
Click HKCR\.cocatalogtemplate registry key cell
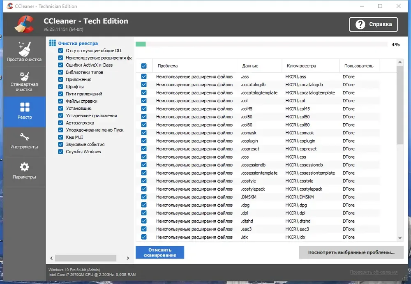pyautogui.click(x=310, y=92)
